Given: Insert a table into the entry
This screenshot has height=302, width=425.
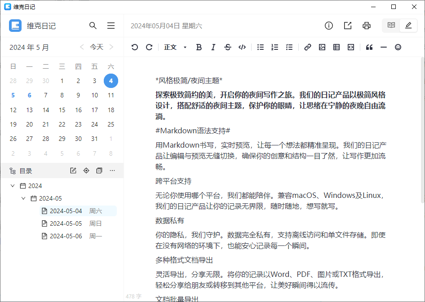Looking at the screenshot, I should point(336,47).
